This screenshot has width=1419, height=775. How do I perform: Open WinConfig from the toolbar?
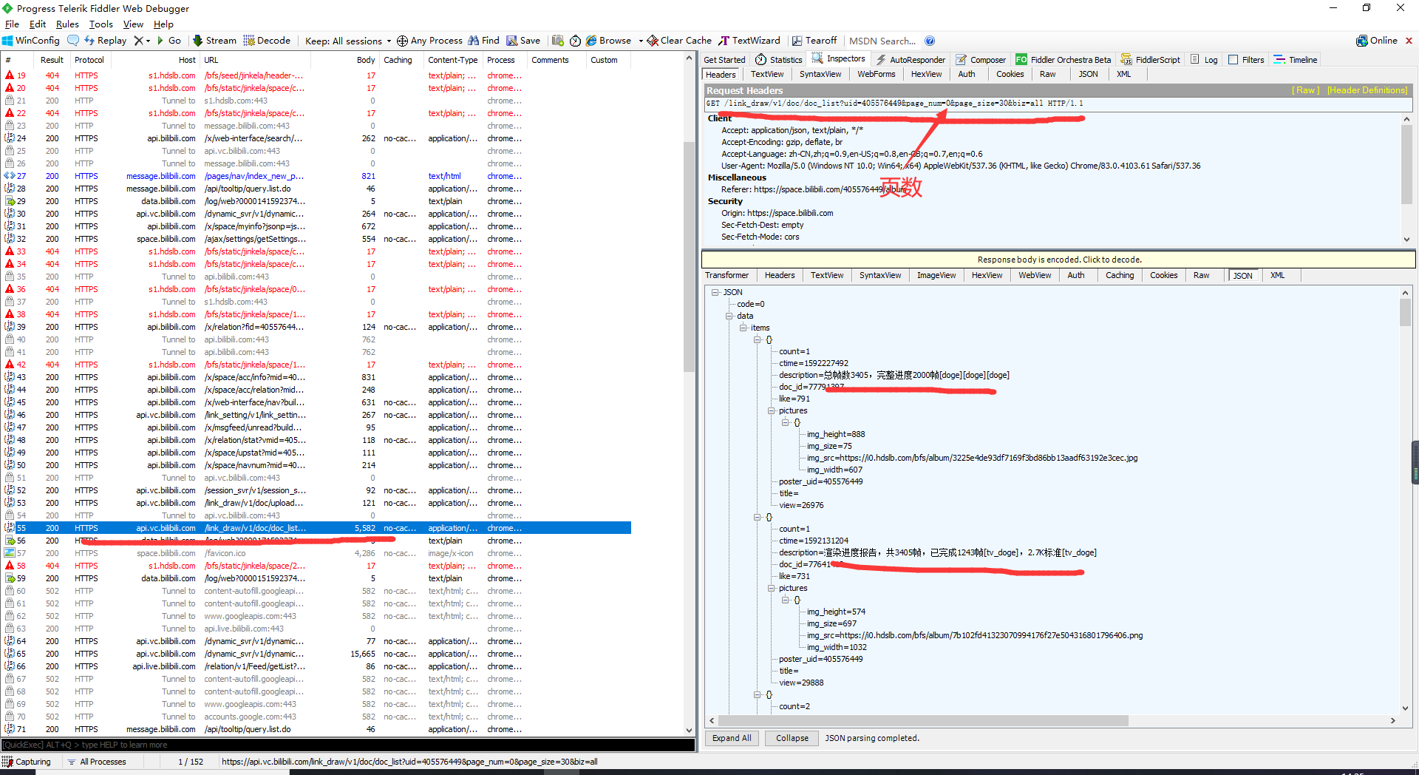[x=31, y=41]
